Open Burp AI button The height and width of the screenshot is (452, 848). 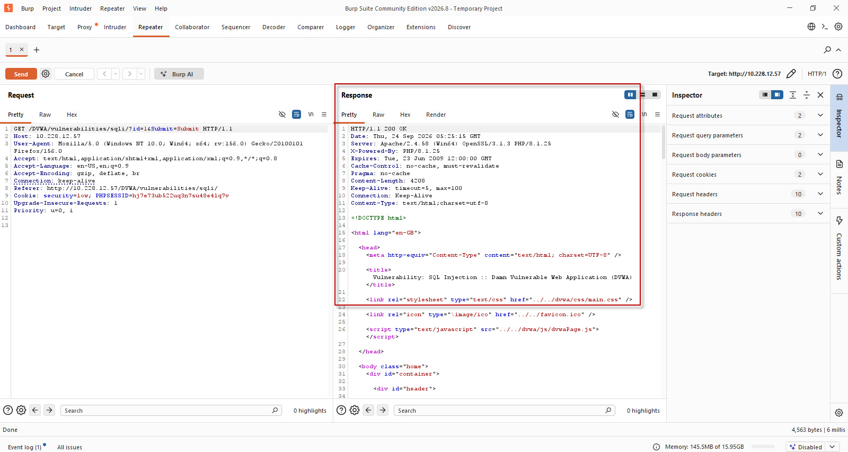pyautogui.click(x=179, y=74)
